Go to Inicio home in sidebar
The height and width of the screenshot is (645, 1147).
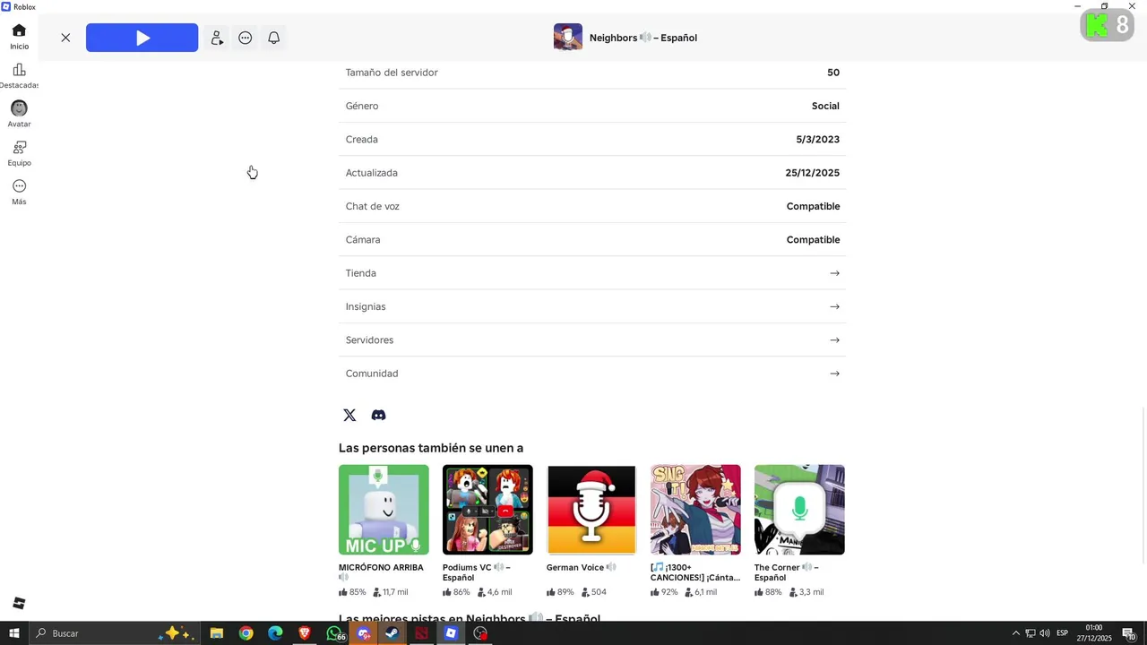(x=19, y=37)
